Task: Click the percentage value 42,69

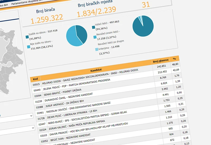Action: click(176, 70)
